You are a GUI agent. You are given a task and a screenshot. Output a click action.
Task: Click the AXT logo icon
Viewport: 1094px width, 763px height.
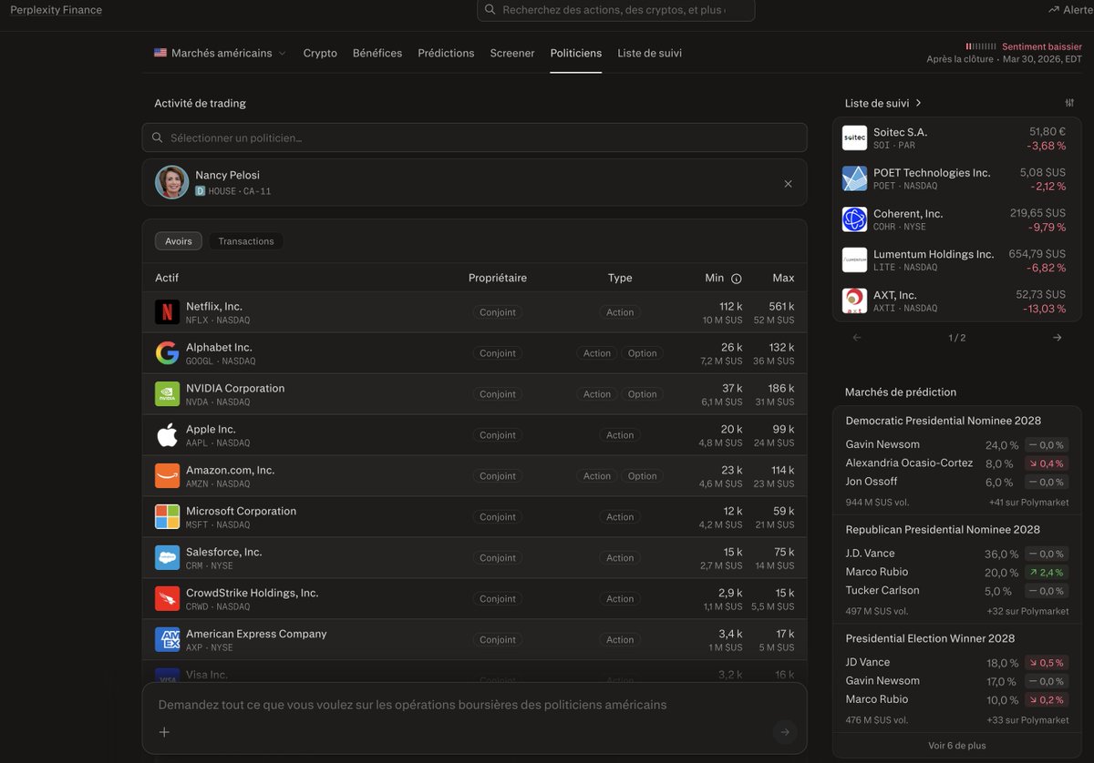click(854, 301)
